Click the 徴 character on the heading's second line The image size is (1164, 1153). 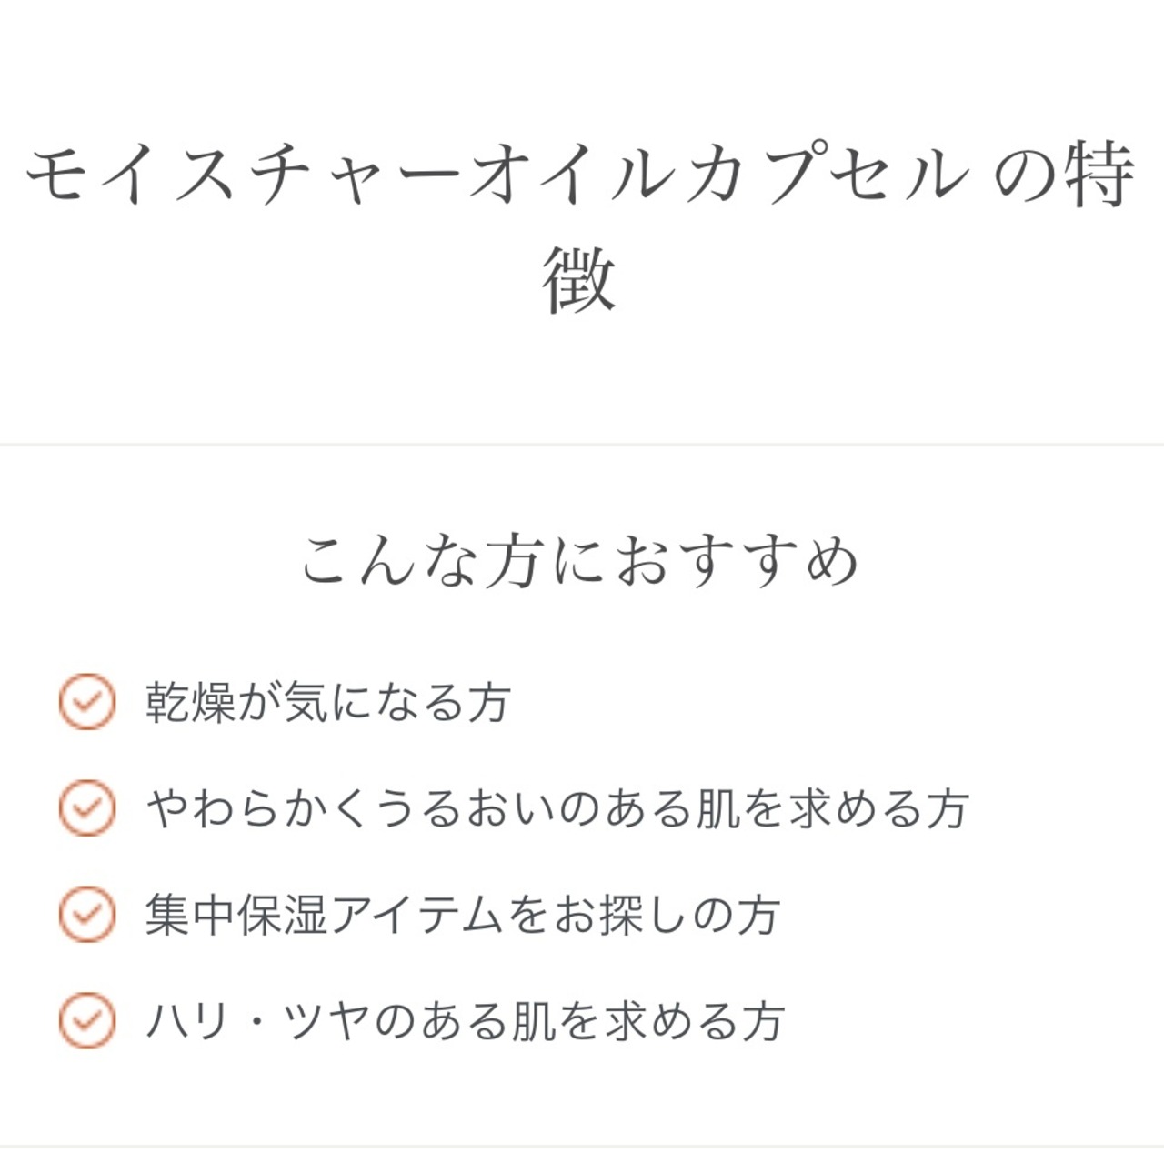(x=580, y=280)
